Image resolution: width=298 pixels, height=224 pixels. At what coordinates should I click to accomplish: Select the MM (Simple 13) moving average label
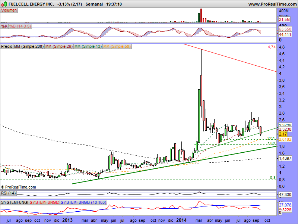click(88, 46)
